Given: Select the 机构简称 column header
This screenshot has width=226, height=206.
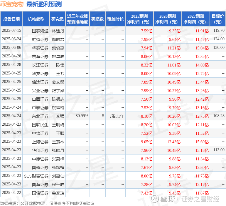Looking at the screenshot, I should 36,19.
